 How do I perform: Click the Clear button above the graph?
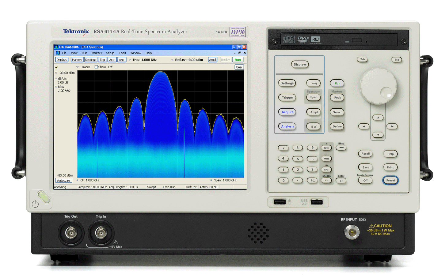239,67
